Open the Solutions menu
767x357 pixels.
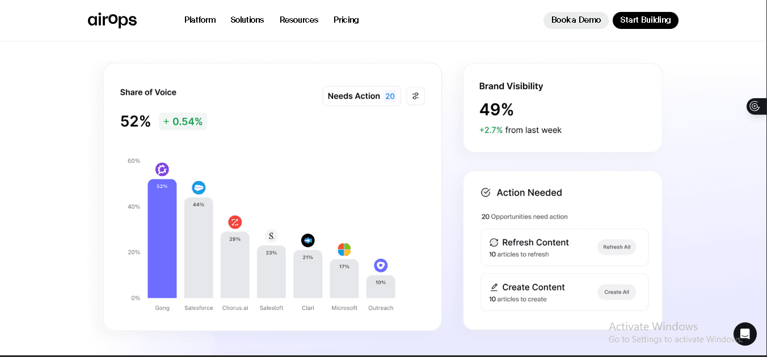247,20
